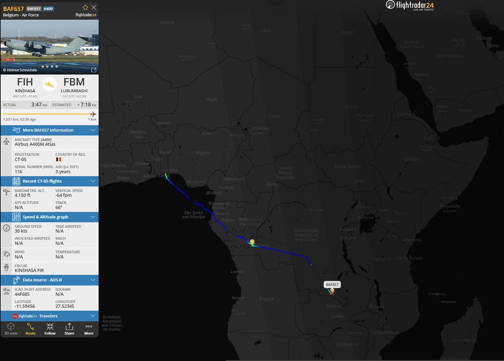Click the aircraft type airplane icon
The width and height of the screenshot is (504, 361).
click(x=6, y=142)
